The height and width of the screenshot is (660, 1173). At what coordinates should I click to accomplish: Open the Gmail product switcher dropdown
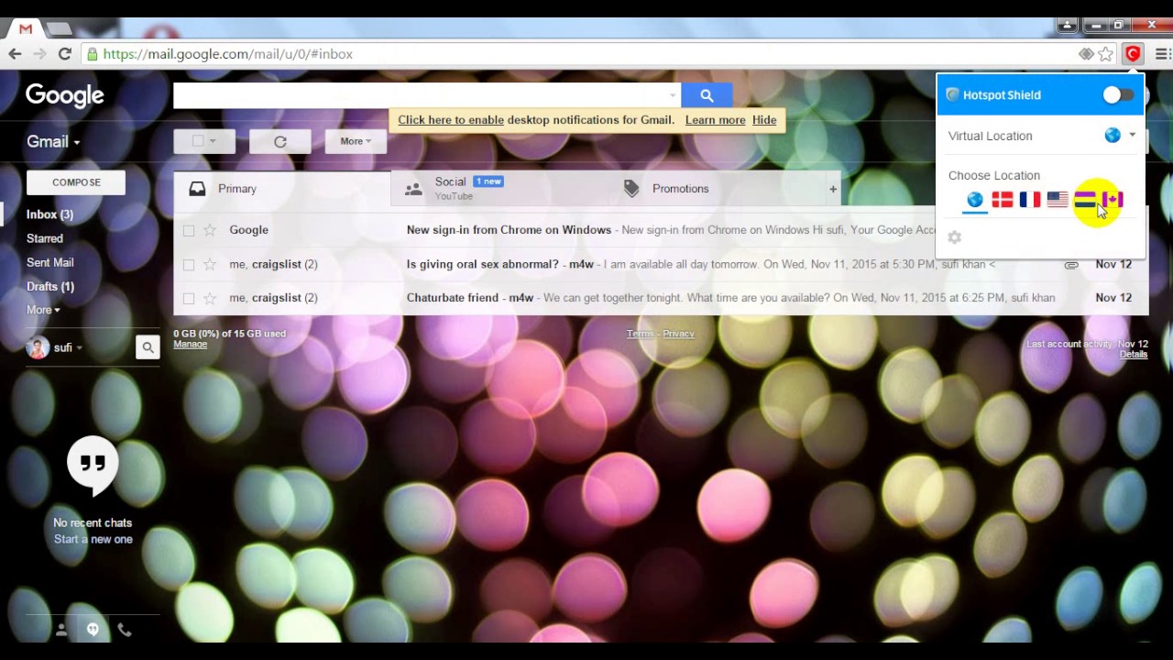coord(53,142)
